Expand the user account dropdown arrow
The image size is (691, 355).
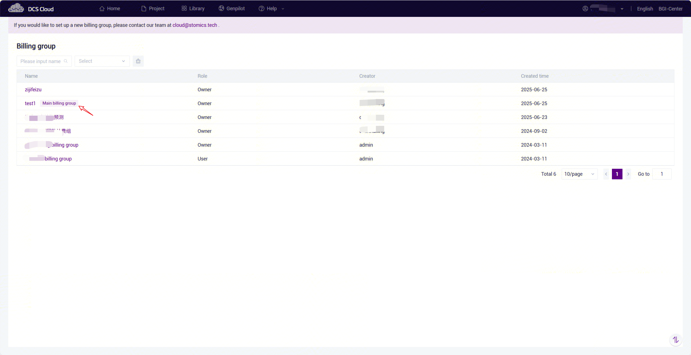pyautogui.click(x=622, y=9)
